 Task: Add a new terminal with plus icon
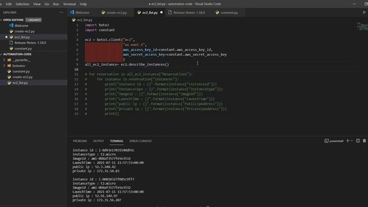[x=348, y=141]
